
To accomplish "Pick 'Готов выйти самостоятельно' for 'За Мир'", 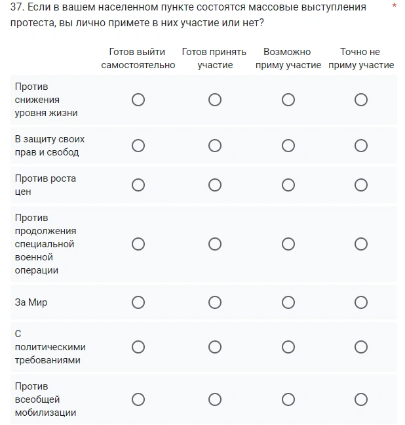I will point(138,302).
